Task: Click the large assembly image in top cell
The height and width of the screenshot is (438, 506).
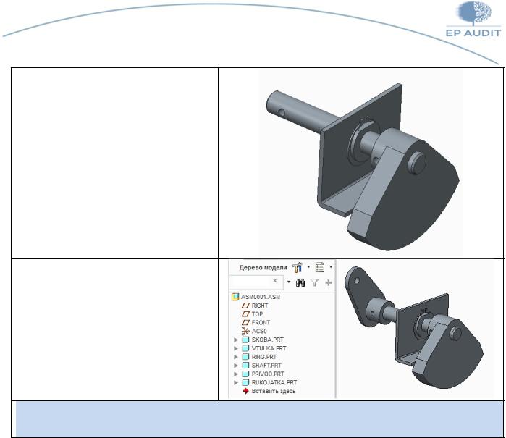Action: click(361, 164)
